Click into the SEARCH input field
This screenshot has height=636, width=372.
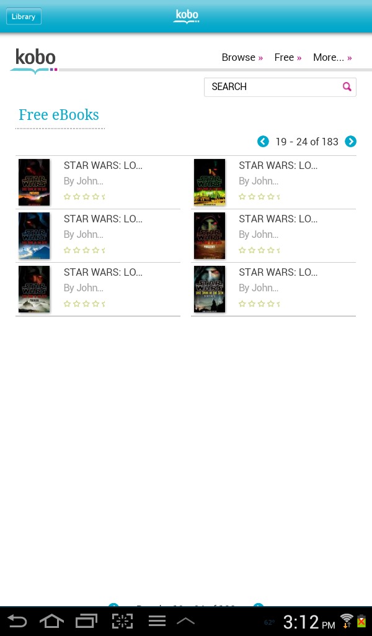pos(280,87)
